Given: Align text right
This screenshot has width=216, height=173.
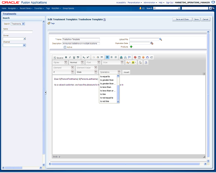Looking at the screenshot, I should click(115, 57).
